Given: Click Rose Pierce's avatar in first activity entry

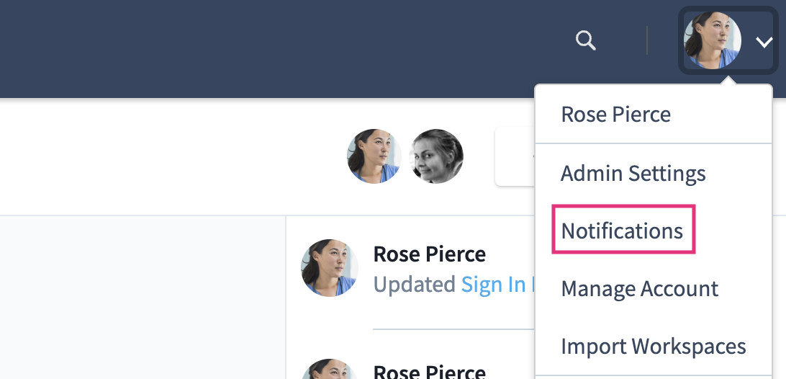Looking at the screenshot, I should (330, 267).
